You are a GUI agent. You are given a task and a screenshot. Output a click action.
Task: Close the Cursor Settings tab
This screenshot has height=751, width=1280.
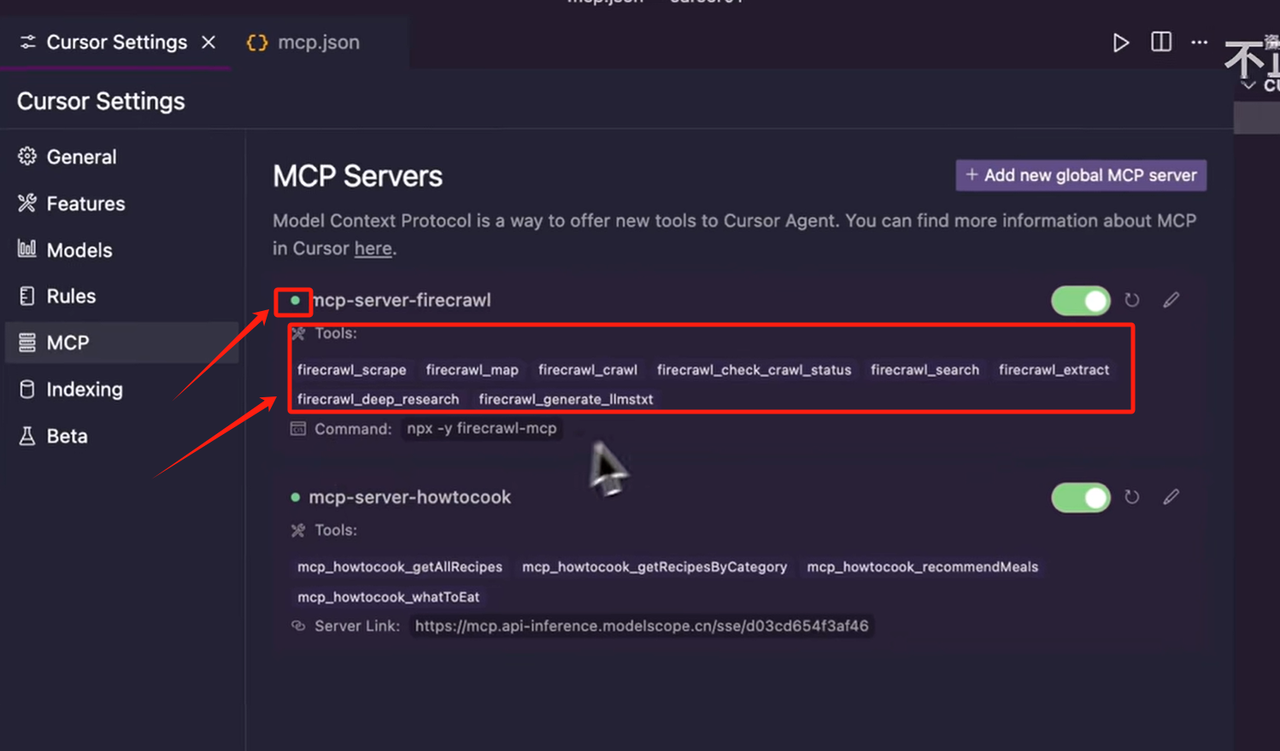208,42
